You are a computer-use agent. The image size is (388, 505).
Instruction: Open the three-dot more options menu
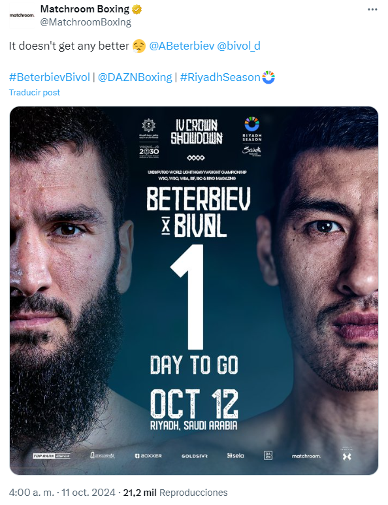coord(372,10)
